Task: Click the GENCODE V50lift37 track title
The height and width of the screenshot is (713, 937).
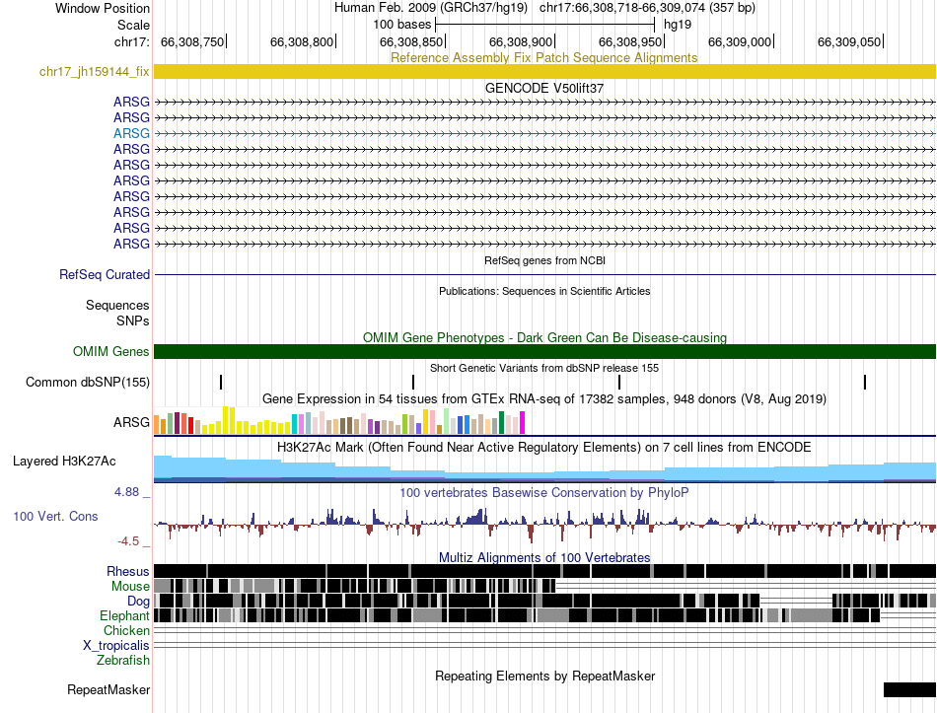Action: point(544,88)
